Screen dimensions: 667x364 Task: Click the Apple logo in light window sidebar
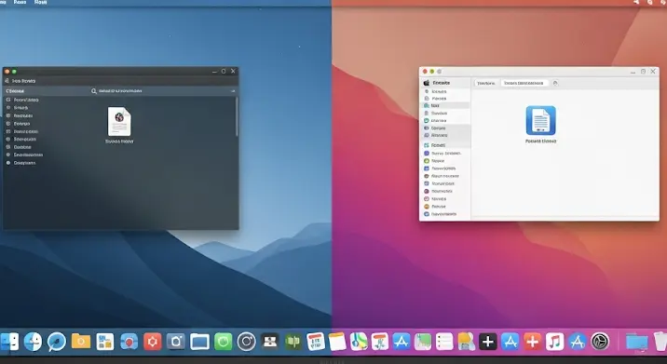pyautogui.click(x=427, y=83)
